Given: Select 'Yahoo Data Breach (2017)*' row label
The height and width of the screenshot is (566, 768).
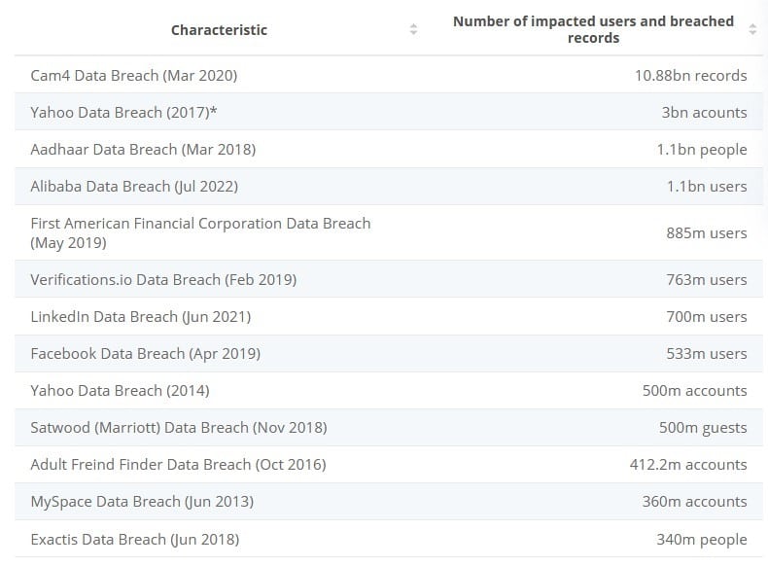Looking at the screenshot, I should point(123,112).
